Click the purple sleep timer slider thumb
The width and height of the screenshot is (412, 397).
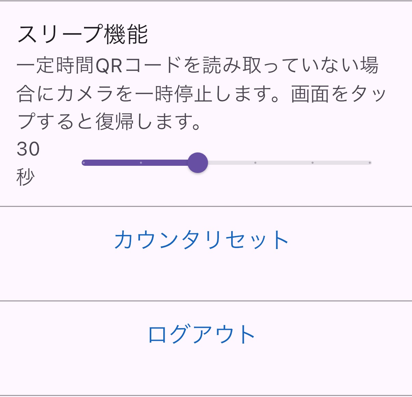point(198,163)
